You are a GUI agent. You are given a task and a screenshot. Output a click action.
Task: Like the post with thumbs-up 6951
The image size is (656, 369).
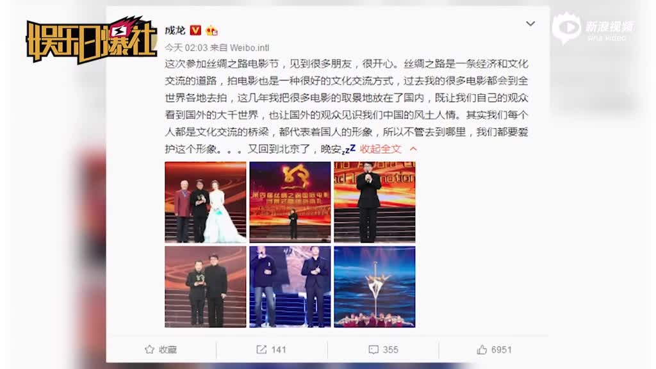[482, 349]
